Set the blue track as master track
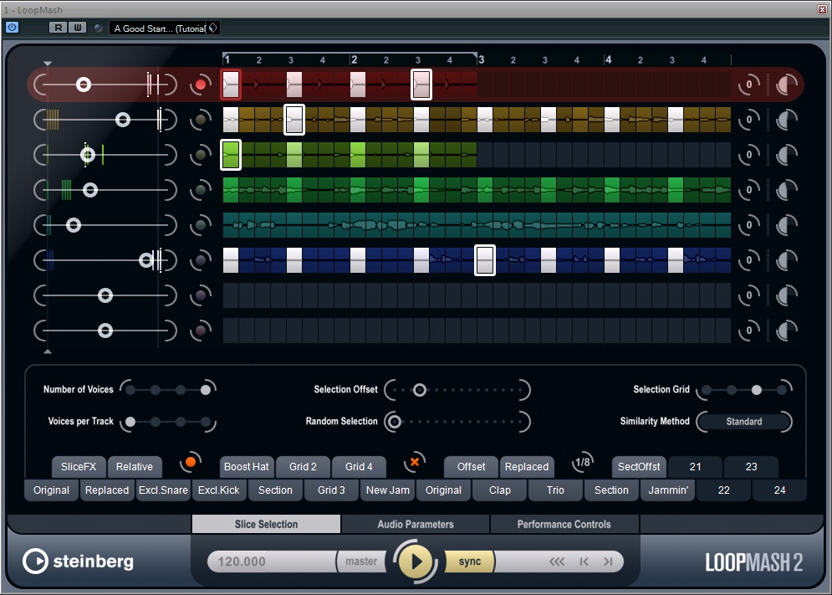 pyautogui.click(x=200, y=260)
